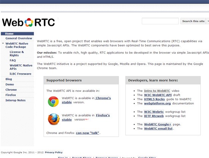Click the Chrome browser icon

tap(53, 102)
